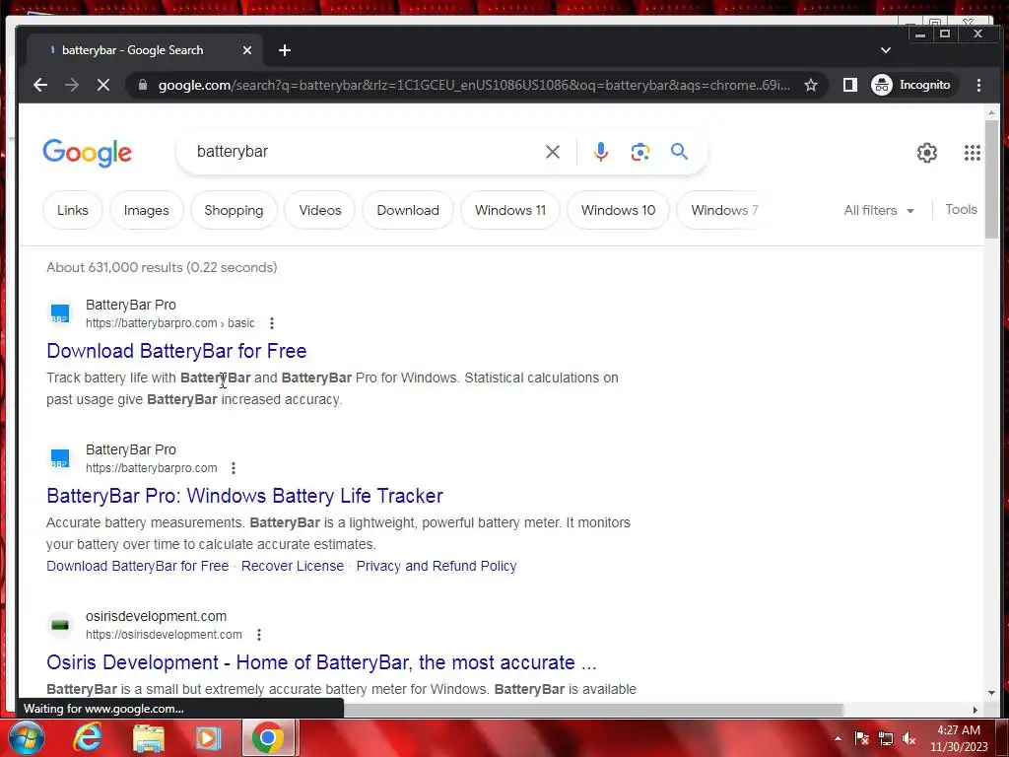Screen dimensions: 1009x757
Task: Click the Google logo
Action: pyautogui.click(x=88, y=153)
